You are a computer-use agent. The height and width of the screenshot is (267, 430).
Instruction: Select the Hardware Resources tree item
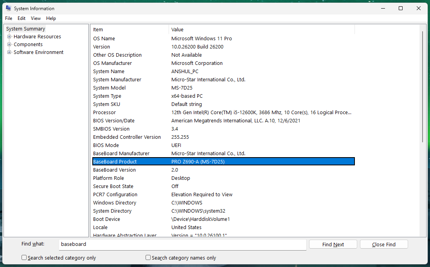(37, 36)
